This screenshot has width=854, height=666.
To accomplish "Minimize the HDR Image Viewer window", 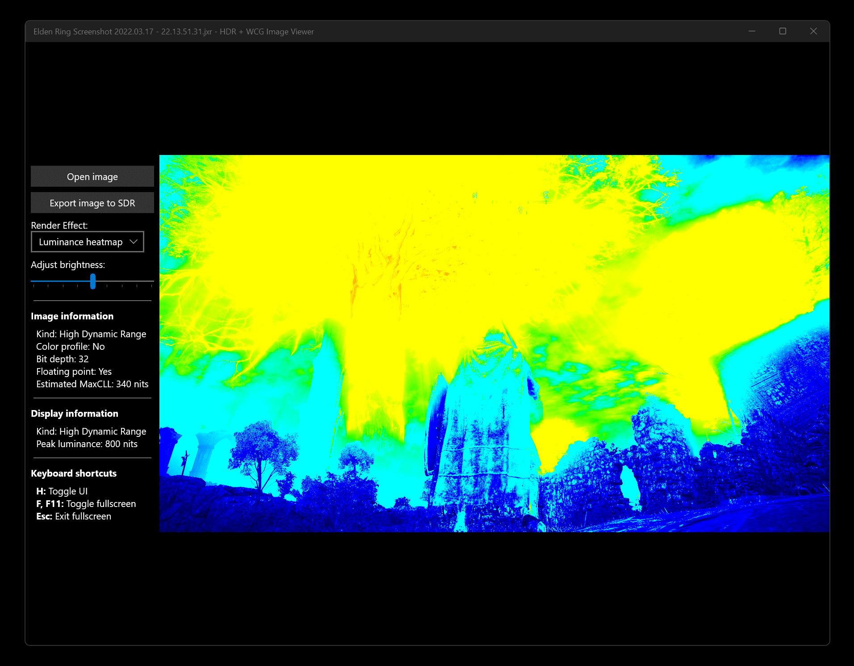I will coord(752,31).
